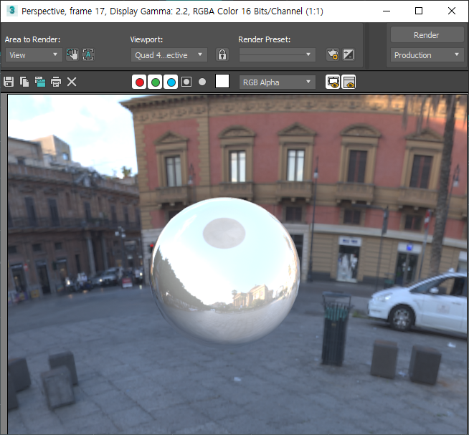Toggle the Blue channel button

click(171, 82)
